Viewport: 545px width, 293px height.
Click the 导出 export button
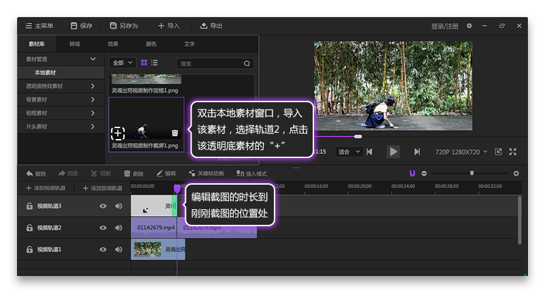coord(211,26)
